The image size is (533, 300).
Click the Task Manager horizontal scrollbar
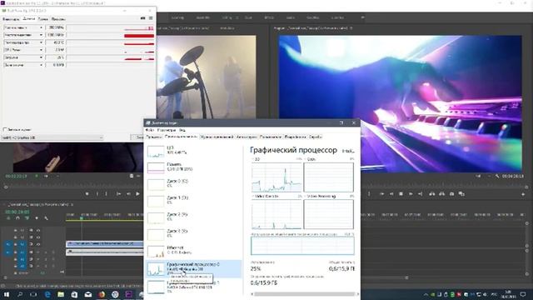point(304,294)
